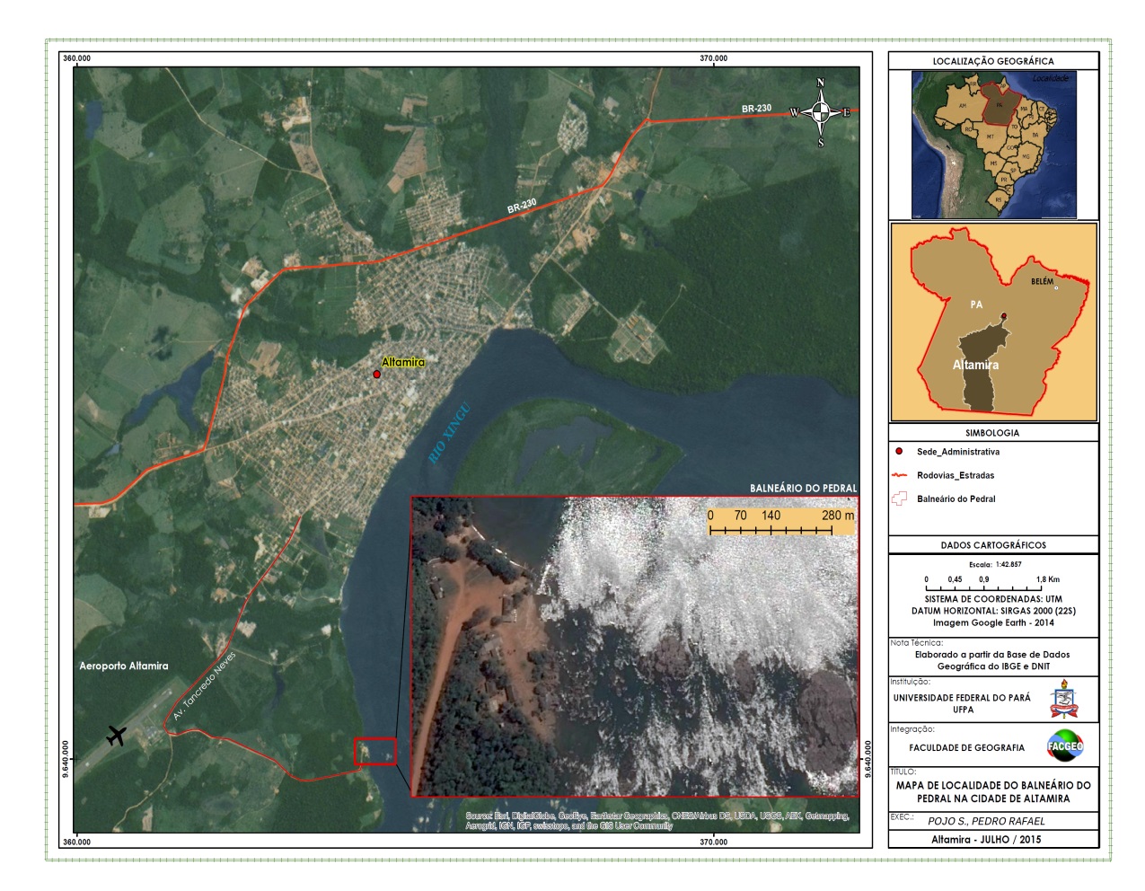Select the Sede_Administrativa red dot legend symbol
The height and width of the screenshot is (891, 1145).
[898, 452]
